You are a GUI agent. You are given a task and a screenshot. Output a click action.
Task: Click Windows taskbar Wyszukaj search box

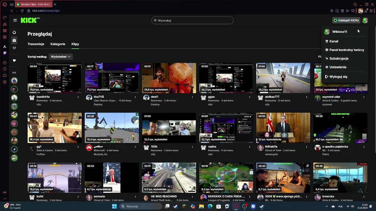140,206
